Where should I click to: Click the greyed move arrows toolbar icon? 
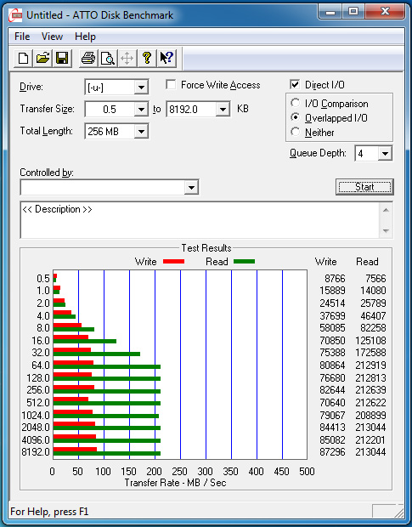(x=127, y=58)
